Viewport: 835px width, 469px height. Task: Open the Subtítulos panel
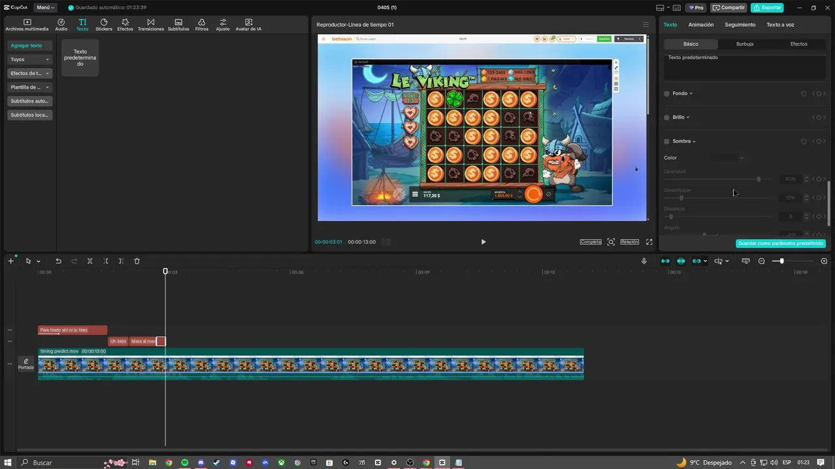coord(178,25)
